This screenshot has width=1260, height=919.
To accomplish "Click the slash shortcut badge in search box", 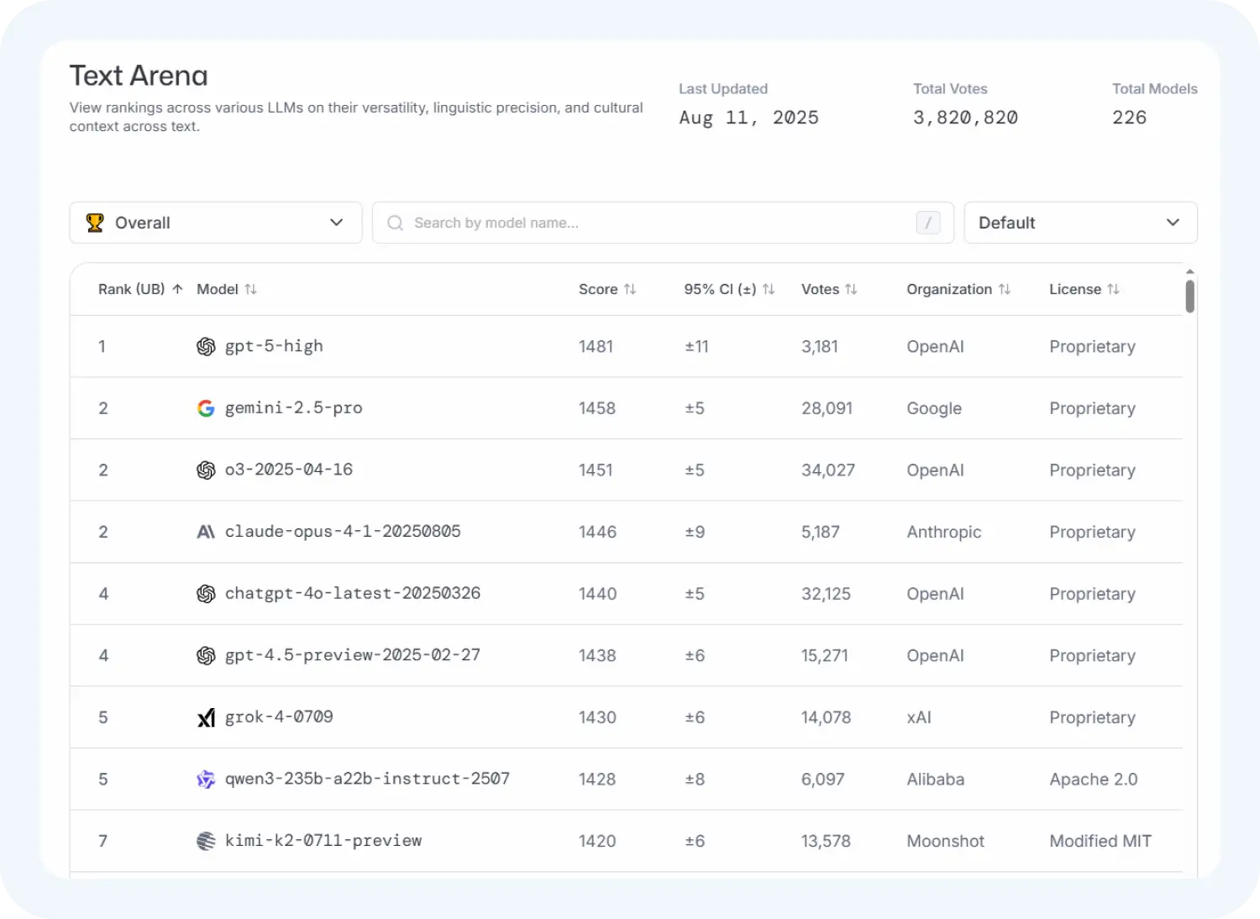I will tap(928, 223).
